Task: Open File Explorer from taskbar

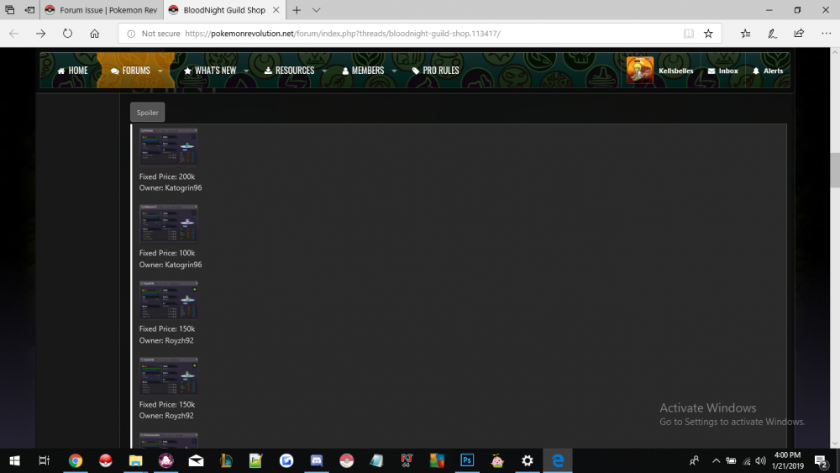Action: (x=135, y=460)
